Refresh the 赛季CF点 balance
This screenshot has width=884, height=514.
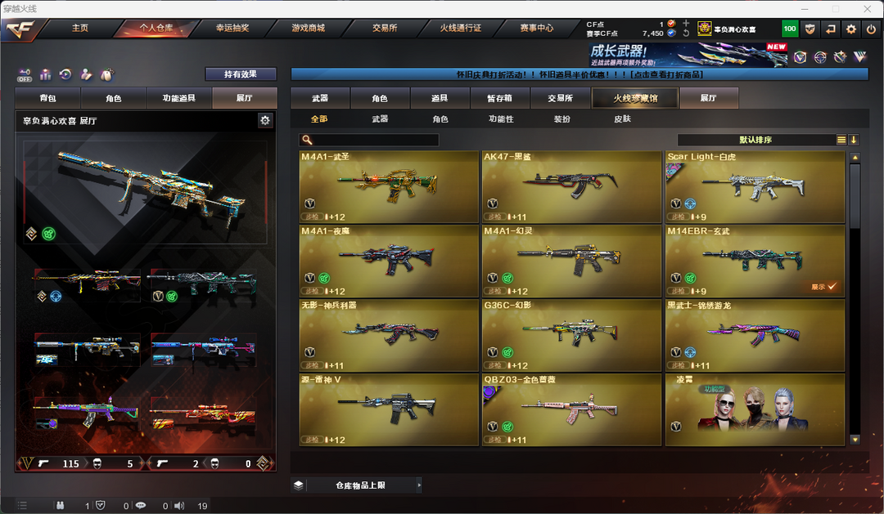pos(686,34)
